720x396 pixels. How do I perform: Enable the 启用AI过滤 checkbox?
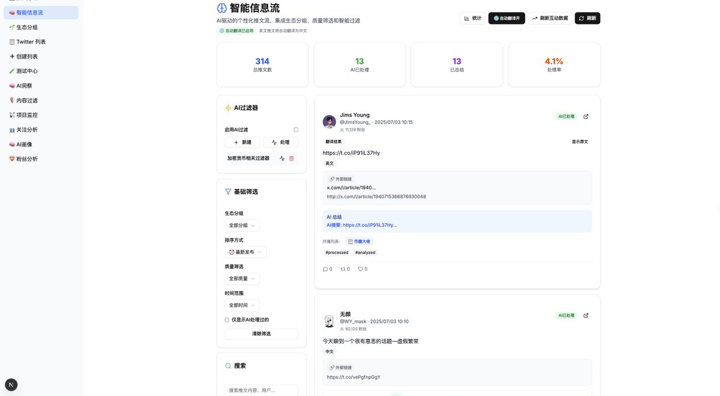[x=295, y=129]
